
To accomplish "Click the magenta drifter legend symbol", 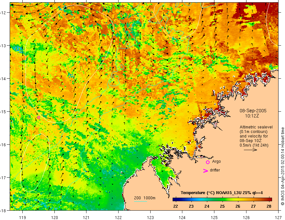I will (x=206, y=170).
